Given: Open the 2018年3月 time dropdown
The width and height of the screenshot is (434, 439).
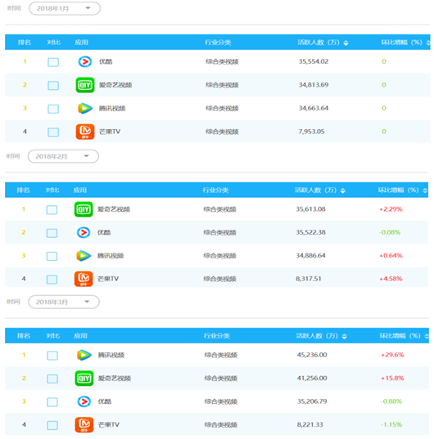Looking at the screenshot, I should pos(64,302).
